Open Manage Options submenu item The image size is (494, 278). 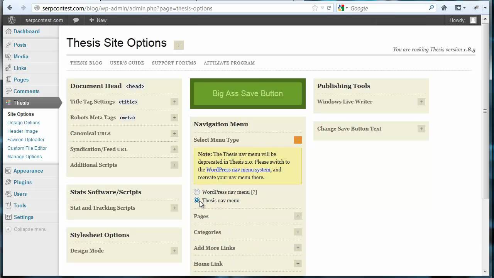tap(25, 157)
